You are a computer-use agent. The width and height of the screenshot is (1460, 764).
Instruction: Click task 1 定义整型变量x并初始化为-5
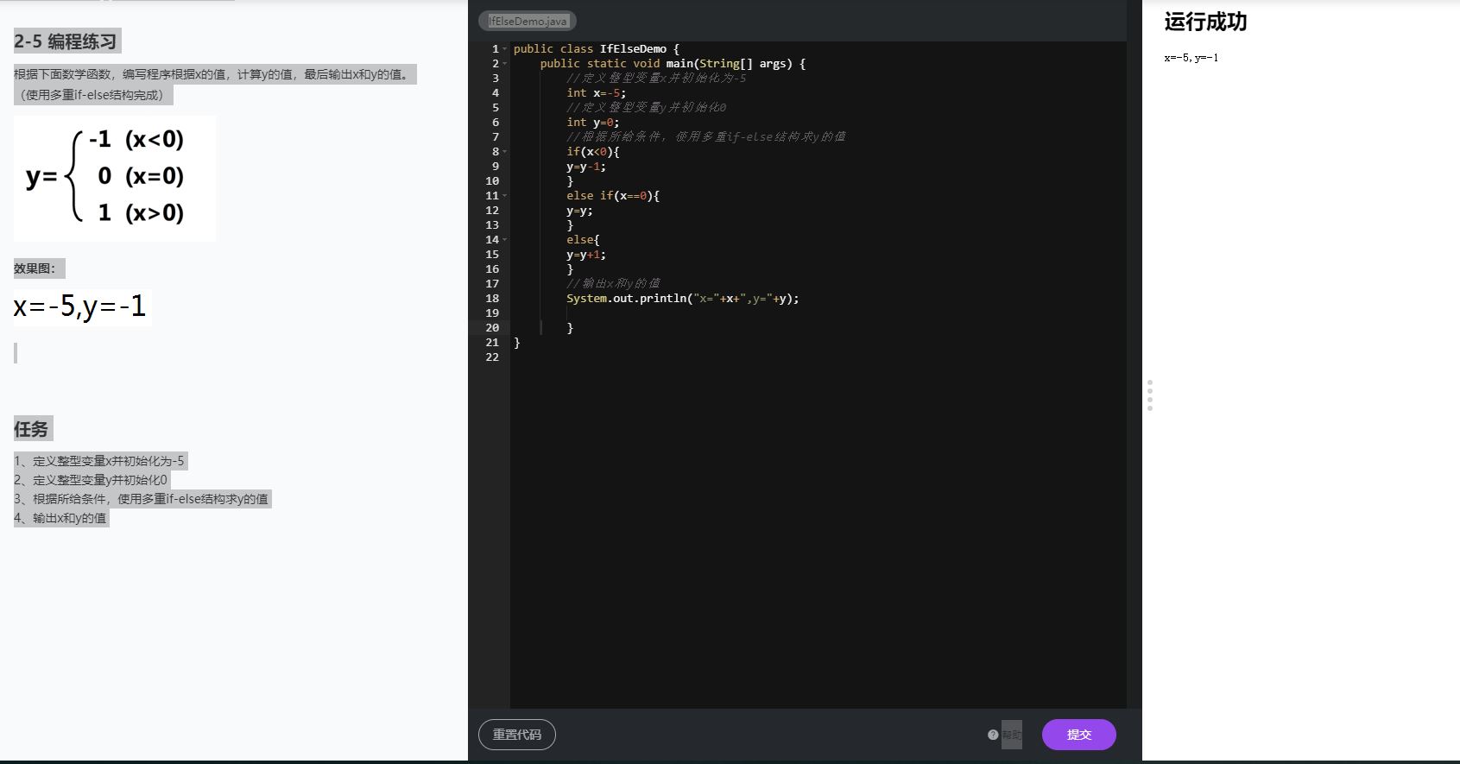tap(99, 461)
